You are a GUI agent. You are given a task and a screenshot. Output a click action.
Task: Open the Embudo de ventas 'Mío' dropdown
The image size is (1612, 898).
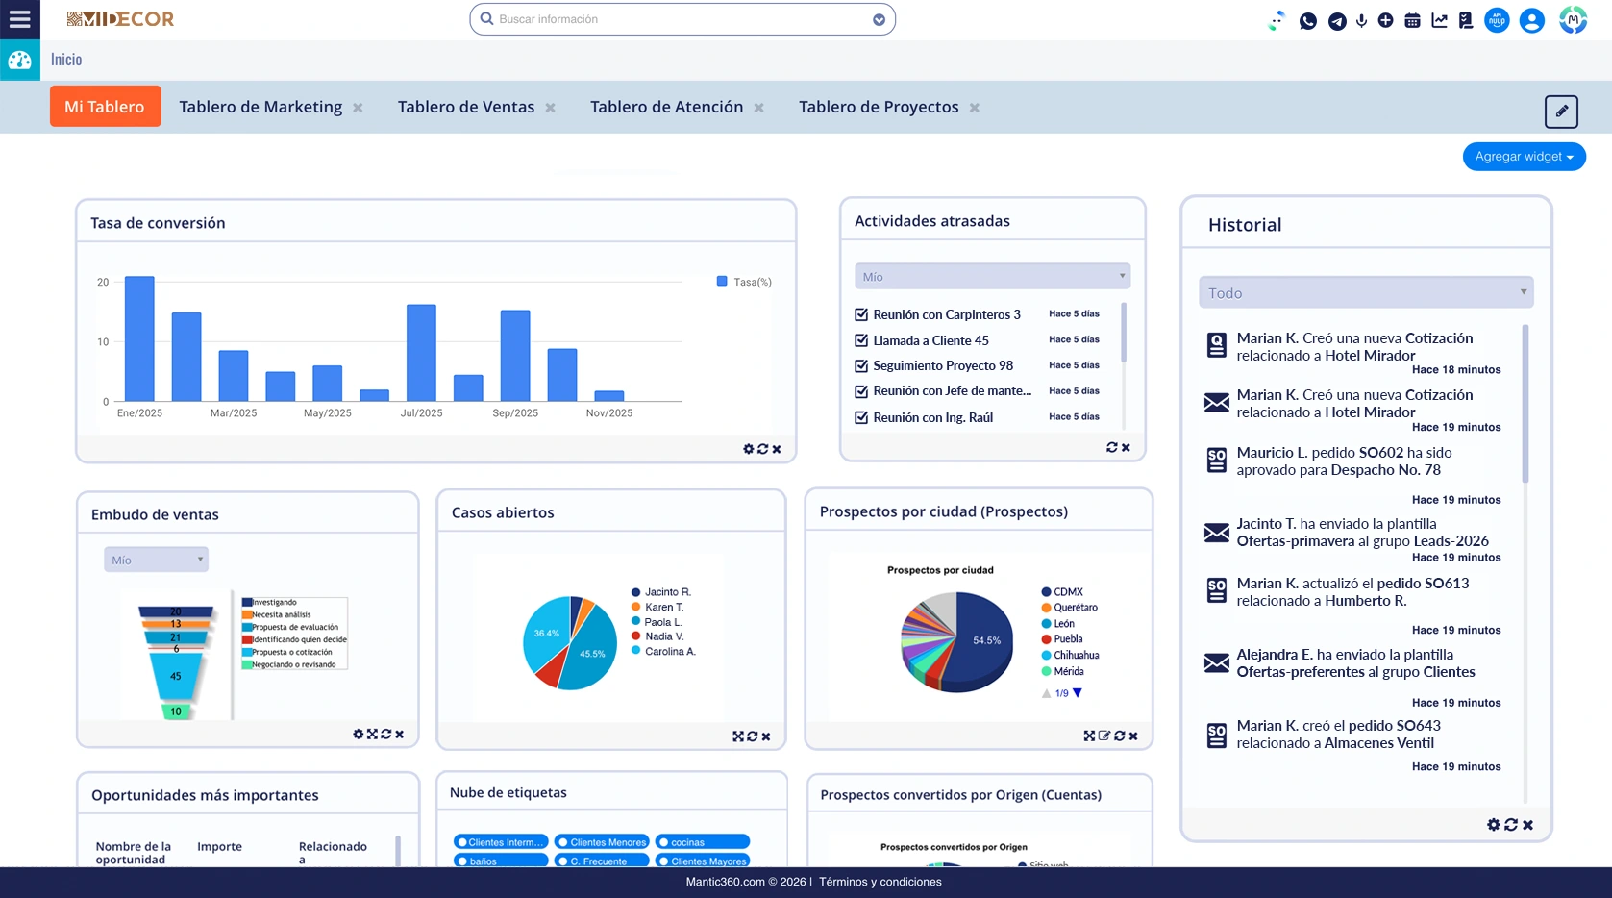pos(156,560)
